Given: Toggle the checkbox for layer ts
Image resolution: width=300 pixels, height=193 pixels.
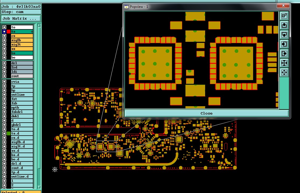Looking at the screenshot, I should (x=4, y=32).
